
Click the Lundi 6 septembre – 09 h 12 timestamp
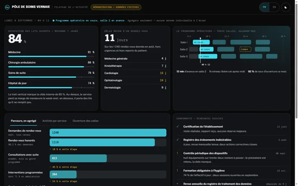(27, 21)
